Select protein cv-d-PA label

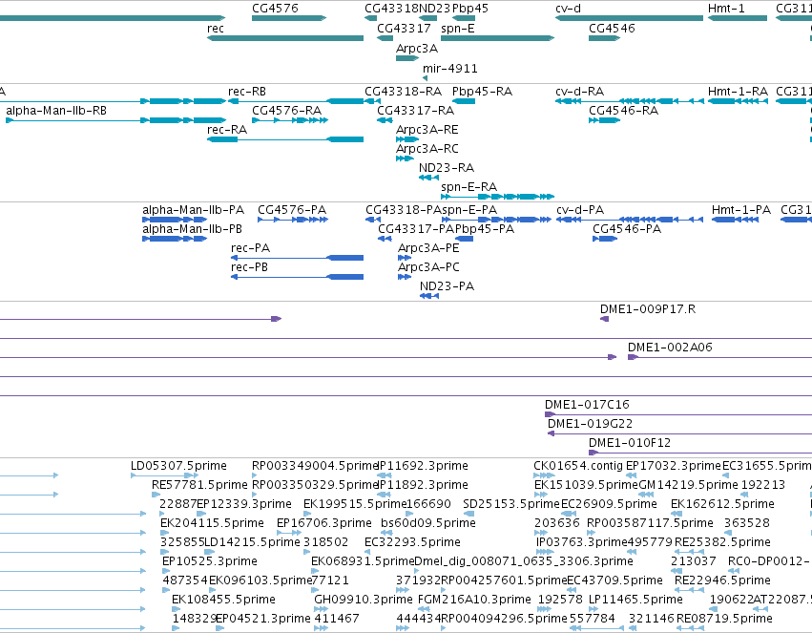580,210
